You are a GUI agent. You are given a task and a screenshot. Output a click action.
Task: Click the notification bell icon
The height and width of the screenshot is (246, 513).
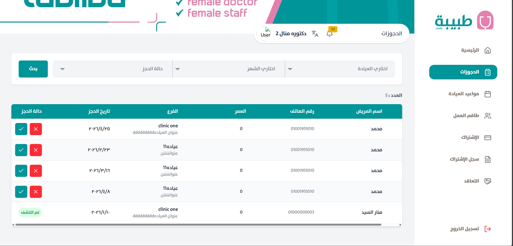330,34
